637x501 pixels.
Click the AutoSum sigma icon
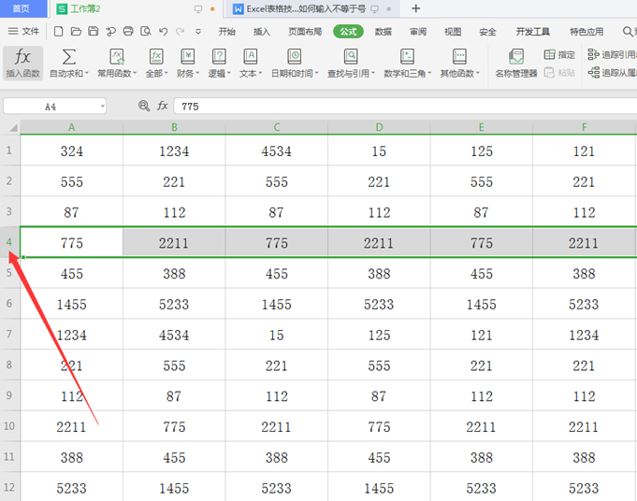click(68, 57)
